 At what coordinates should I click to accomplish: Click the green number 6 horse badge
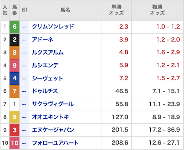(x=14, y=27)
